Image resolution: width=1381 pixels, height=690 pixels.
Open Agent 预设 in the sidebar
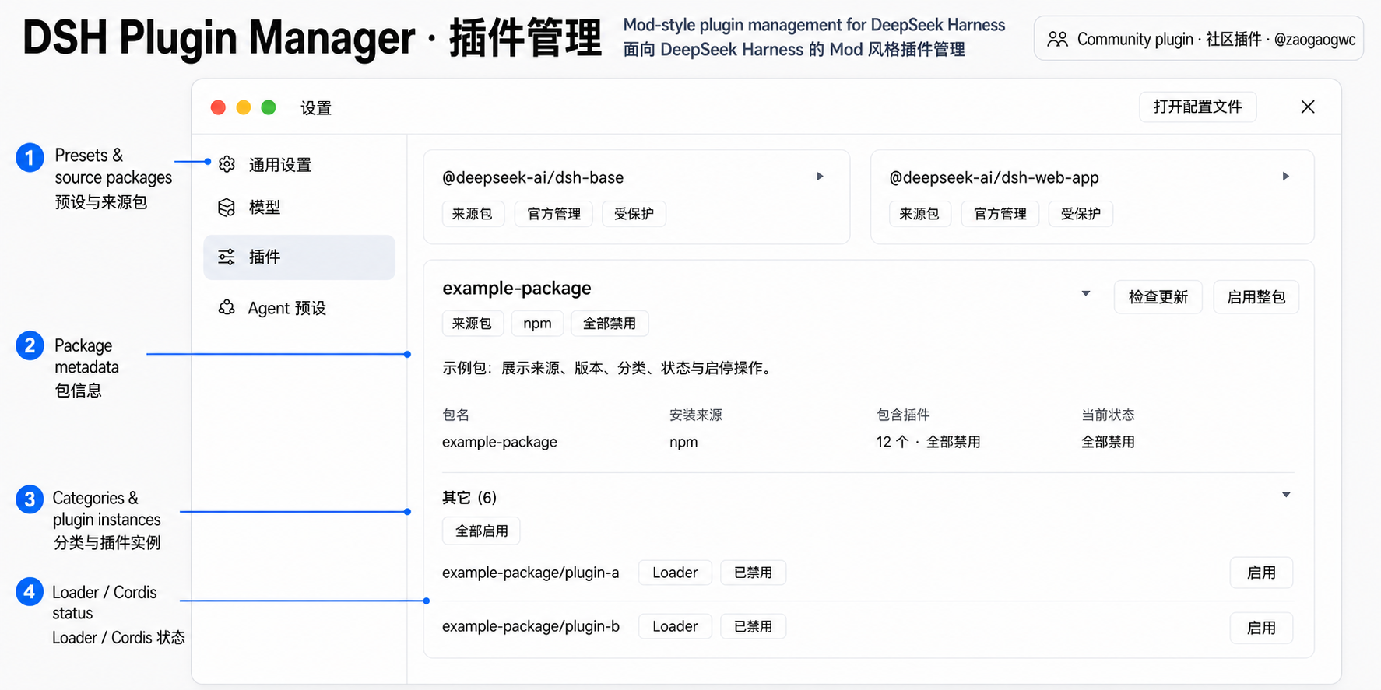coord(299,308)
